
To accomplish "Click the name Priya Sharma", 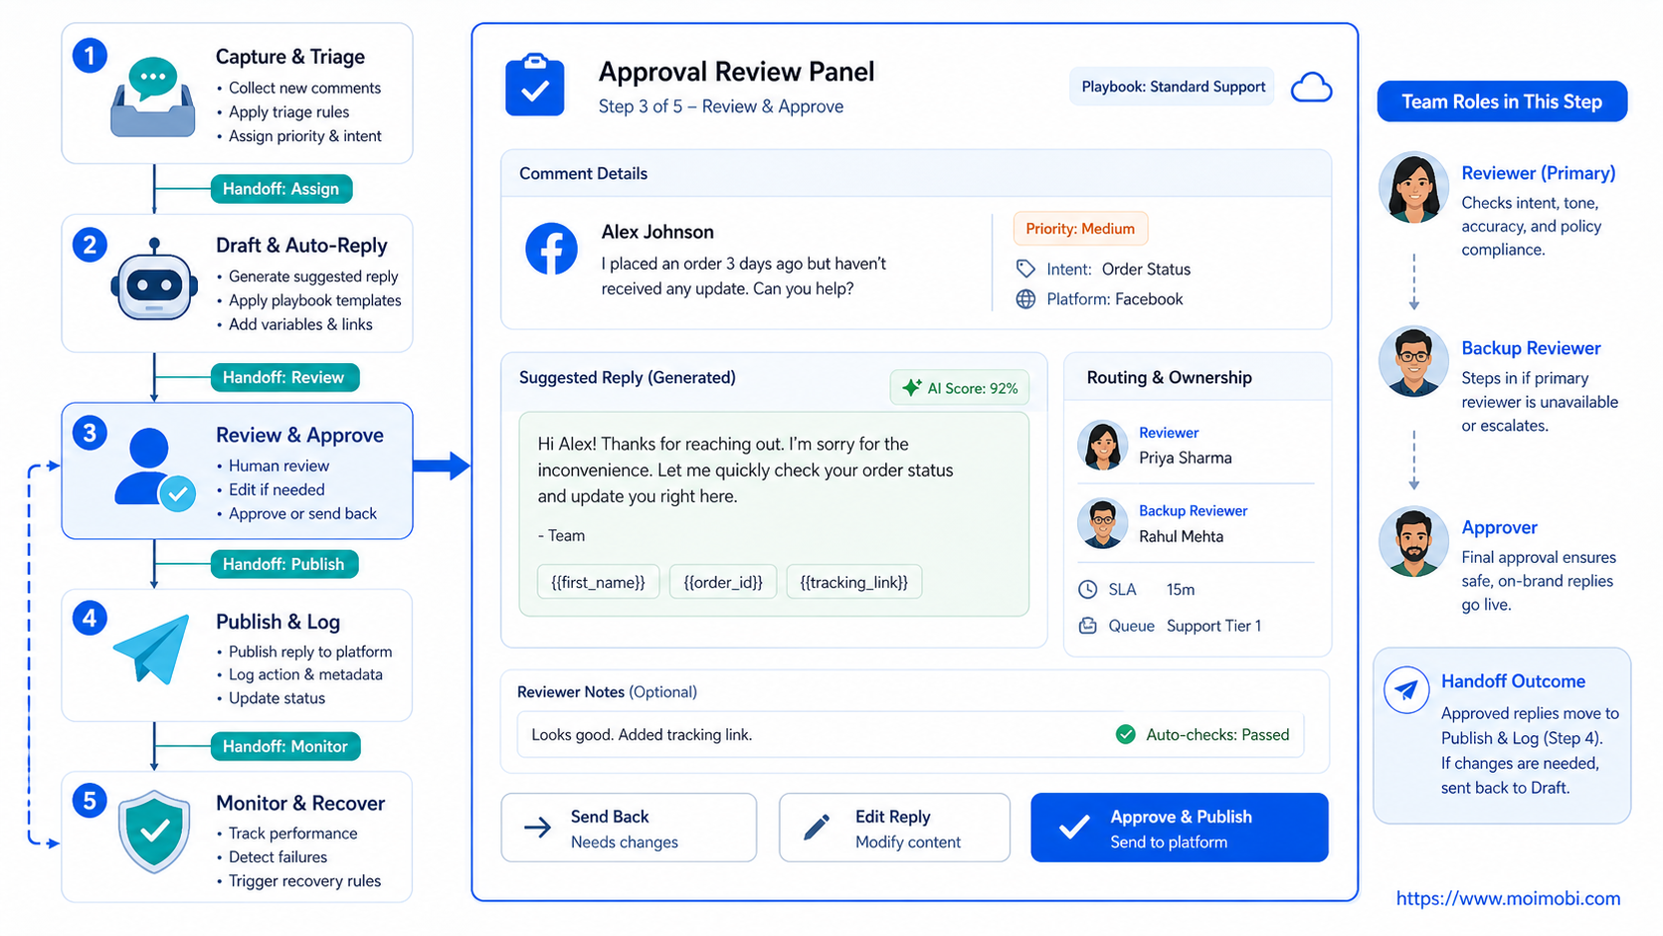I will coord(1186,458).
